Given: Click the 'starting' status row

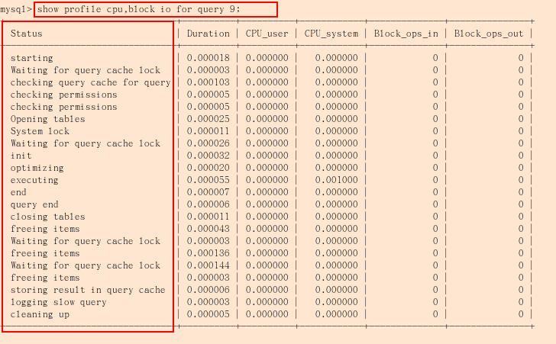Looking at the screenshot, I should click(31, 58).
